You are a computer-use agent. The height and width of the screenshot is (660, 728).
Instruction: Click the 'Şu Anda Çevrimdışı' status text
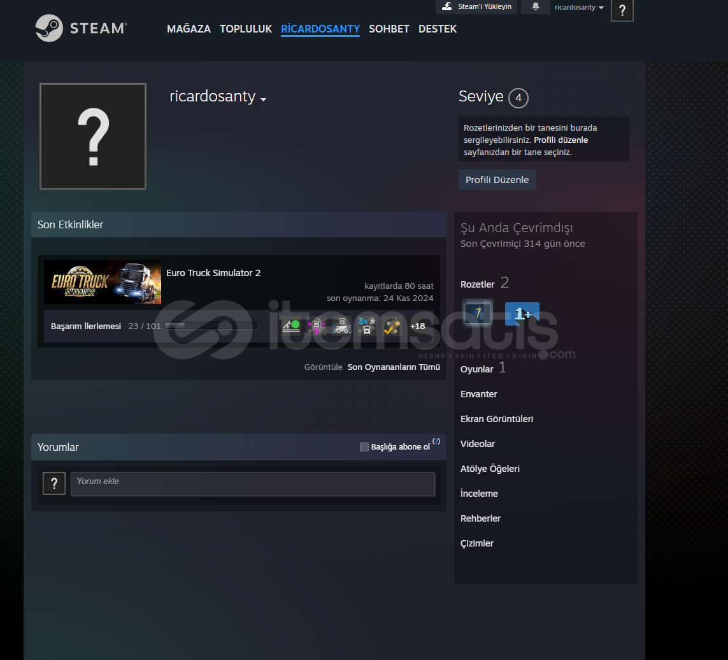[517, 228]
